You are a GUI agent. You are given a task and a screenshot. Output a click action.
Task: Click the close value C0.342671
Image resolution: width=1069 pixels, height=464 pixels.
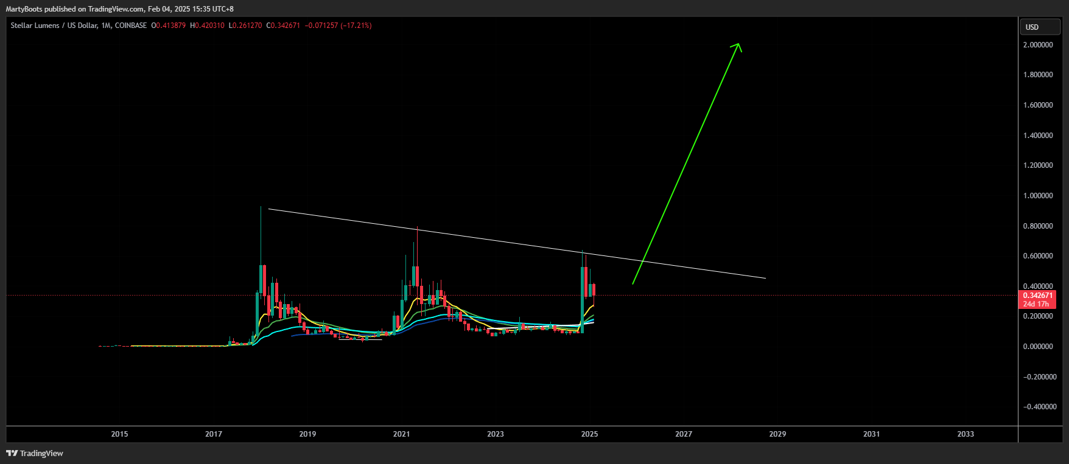(283, 26)
